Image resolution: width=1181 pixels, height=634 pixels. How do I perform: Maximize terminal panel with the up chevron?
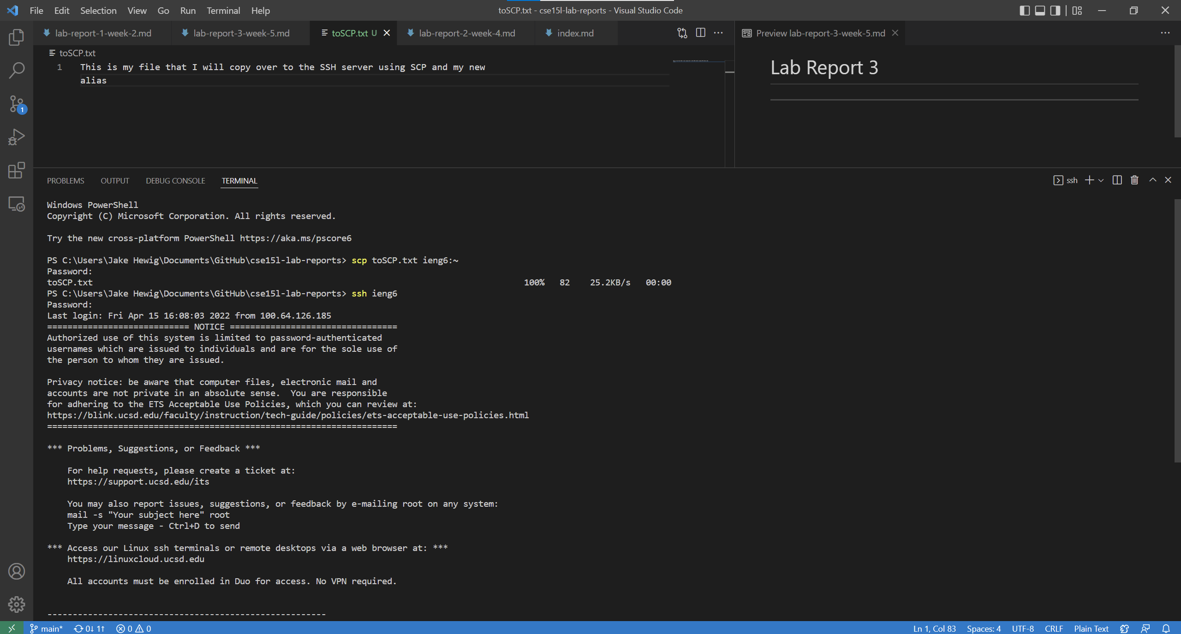click(x=1152, y=180)
